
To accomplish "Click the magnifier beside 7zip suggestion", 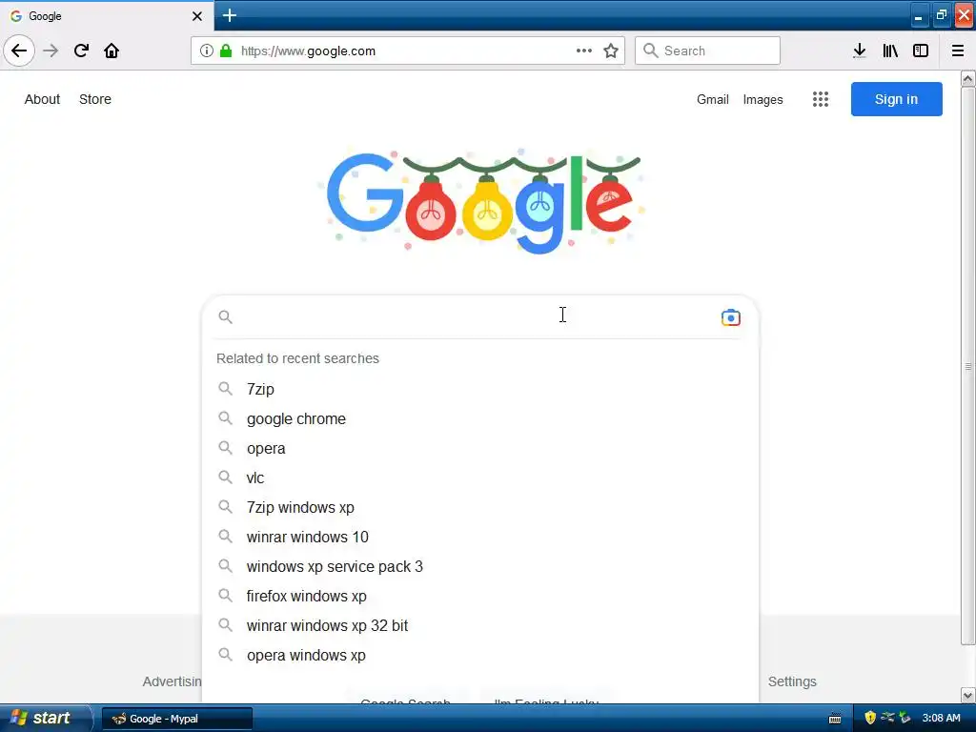I will point(225,389).
